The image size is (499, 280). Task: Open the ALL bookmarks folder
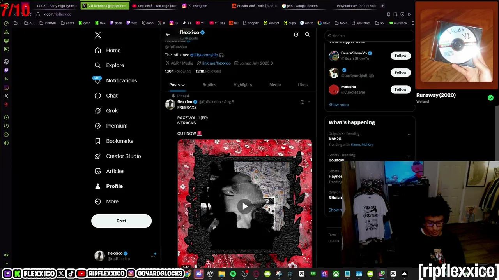click(29, 23)
